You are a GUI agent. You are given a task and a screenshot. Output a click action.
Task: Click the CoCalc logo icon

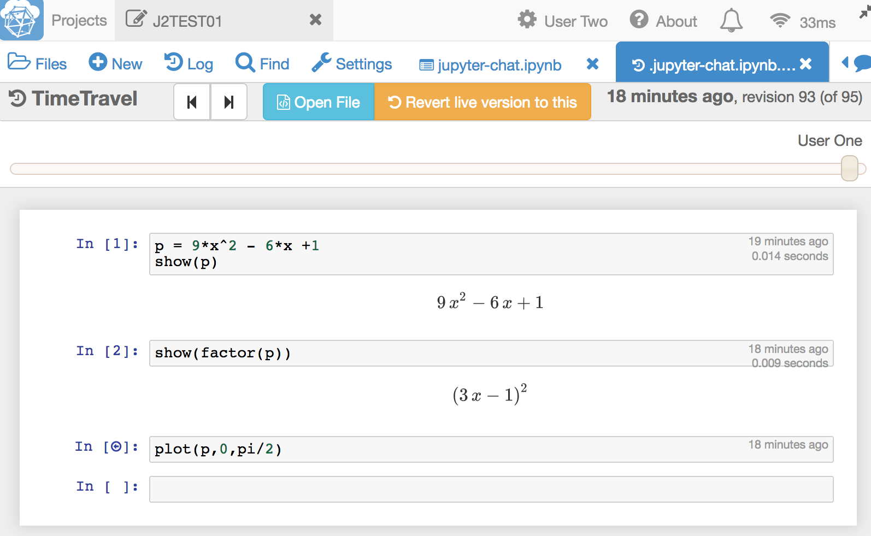pos(21,20)
